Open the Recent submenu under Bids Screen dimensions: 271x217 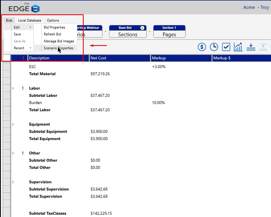click(19, 48)
